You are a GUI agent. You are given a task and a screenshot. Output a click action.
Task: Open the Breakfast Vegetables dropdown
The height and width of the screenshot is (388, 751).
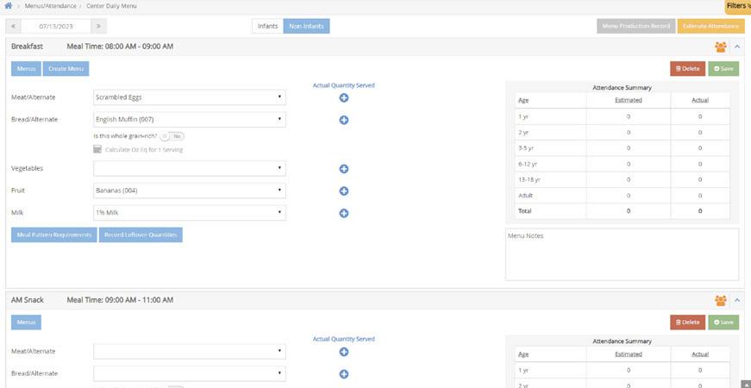[190, 169]
